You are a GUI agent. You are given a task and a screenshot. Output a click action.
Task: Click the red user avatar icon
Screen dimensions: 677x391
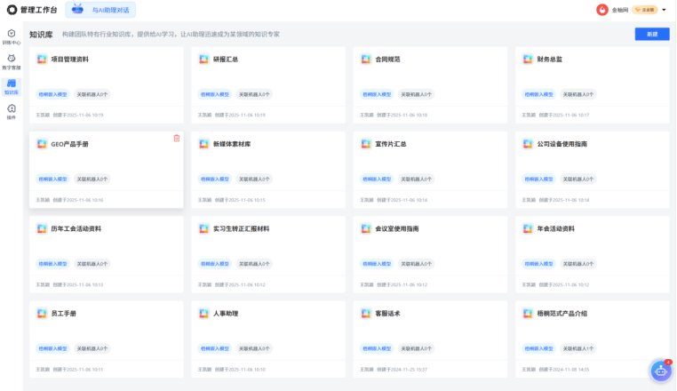point(601,10)
